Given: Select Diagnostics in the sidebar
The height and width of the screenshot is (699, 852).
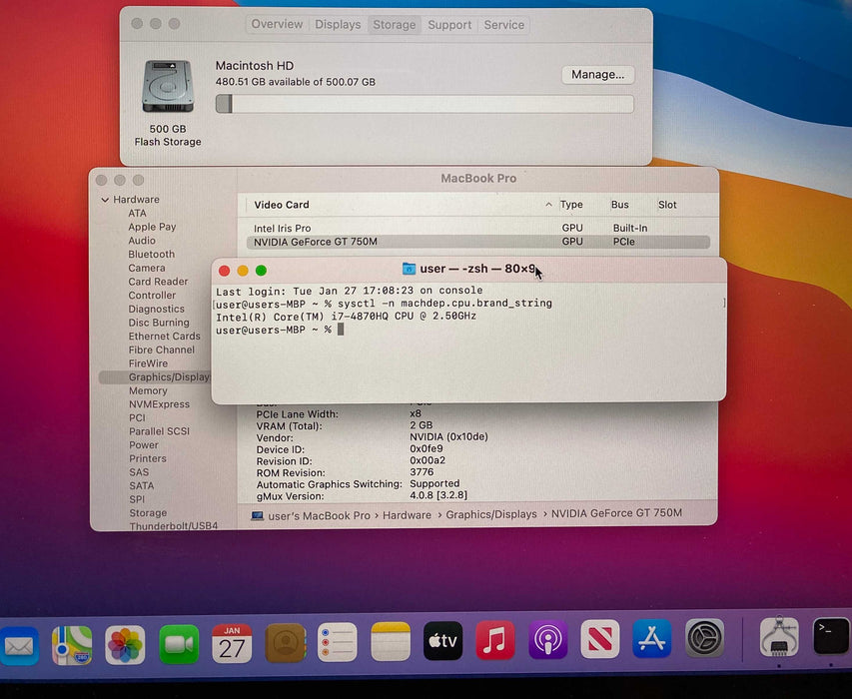Looking at the screenshot, I should [x=157, y=309].
